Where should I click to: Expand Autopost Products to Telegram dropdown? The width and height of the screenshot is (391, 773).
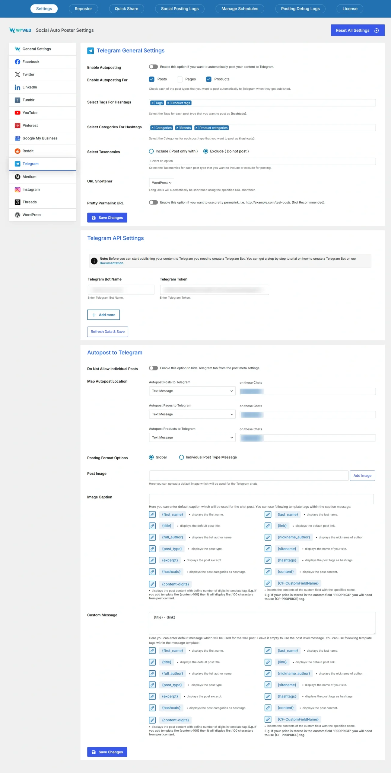(192, 438)
